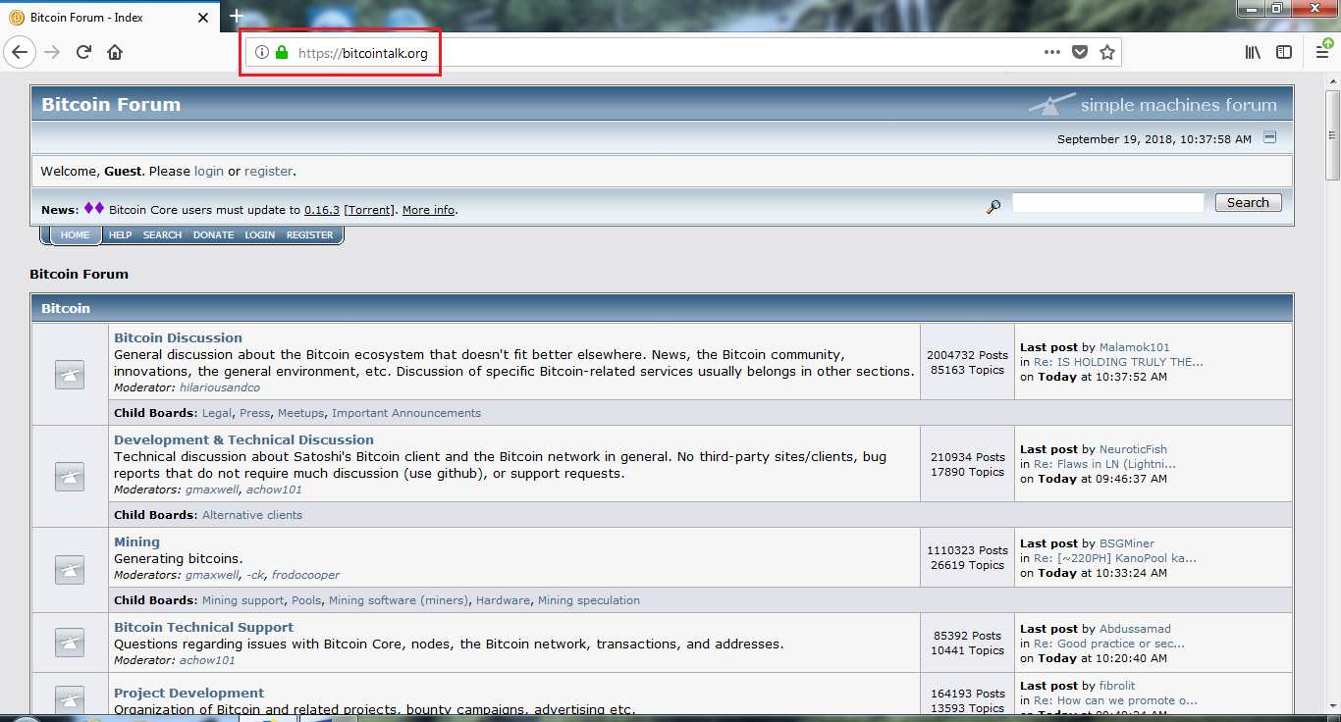
Task: Show site information icon in address bar
Action: [x=262, y=53]
